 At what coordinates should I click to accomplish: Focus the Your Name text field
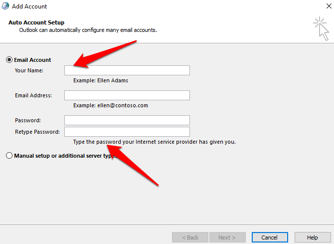click(127, 70)
